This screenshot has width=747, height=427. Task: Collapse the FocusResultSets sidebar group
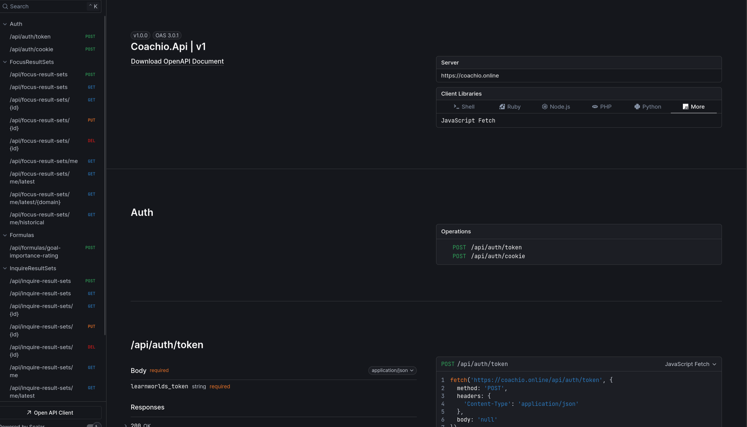pos(5,62)
